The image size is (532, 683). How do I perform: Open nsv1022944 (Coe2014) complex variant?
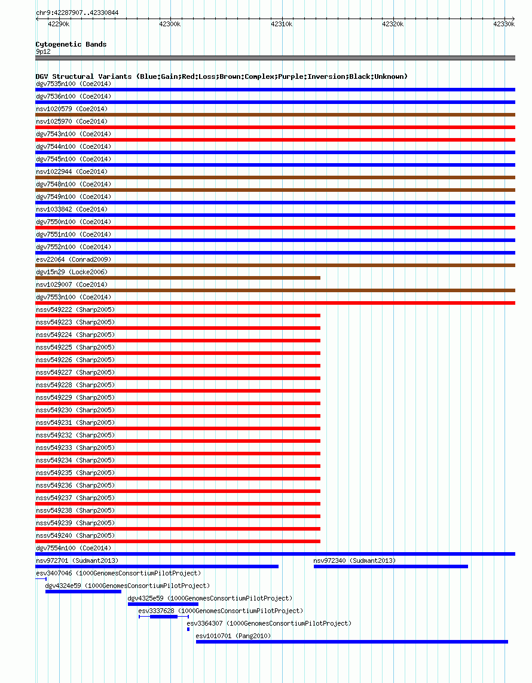[x=72, y=171]
